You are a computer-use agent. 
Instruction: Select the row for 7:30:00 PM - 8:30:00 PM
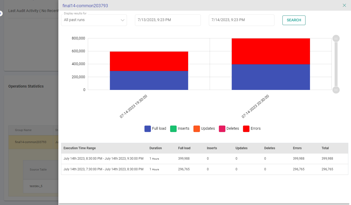205,169
